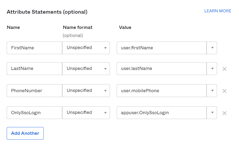The width and height of the screenshot is (239, 145).
Task: Open value dropdown arrow for user.lastName
Action: [x=212, y=69]
